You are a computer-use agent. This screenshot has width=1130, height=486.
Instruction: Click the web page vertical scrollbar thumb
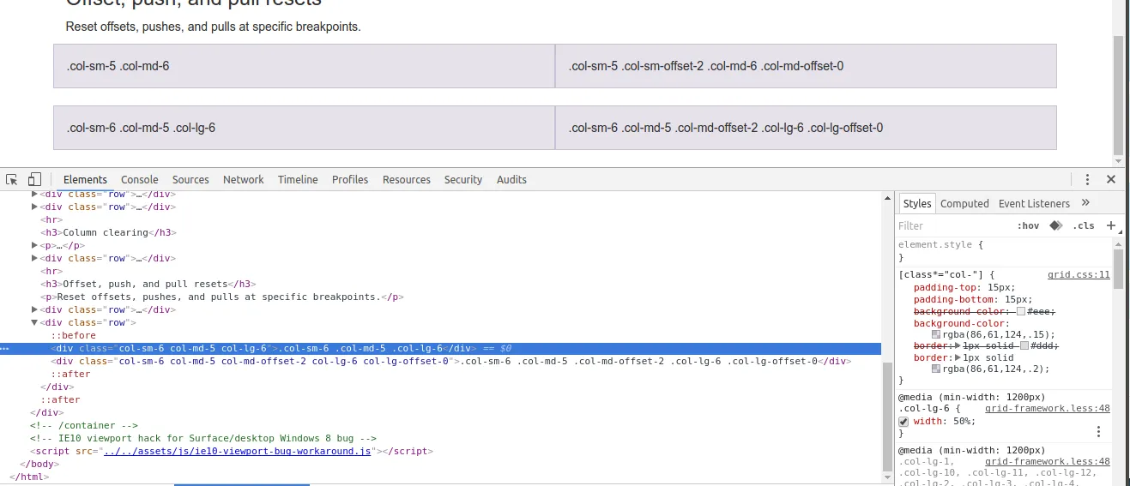click(x=1118, y=94)
